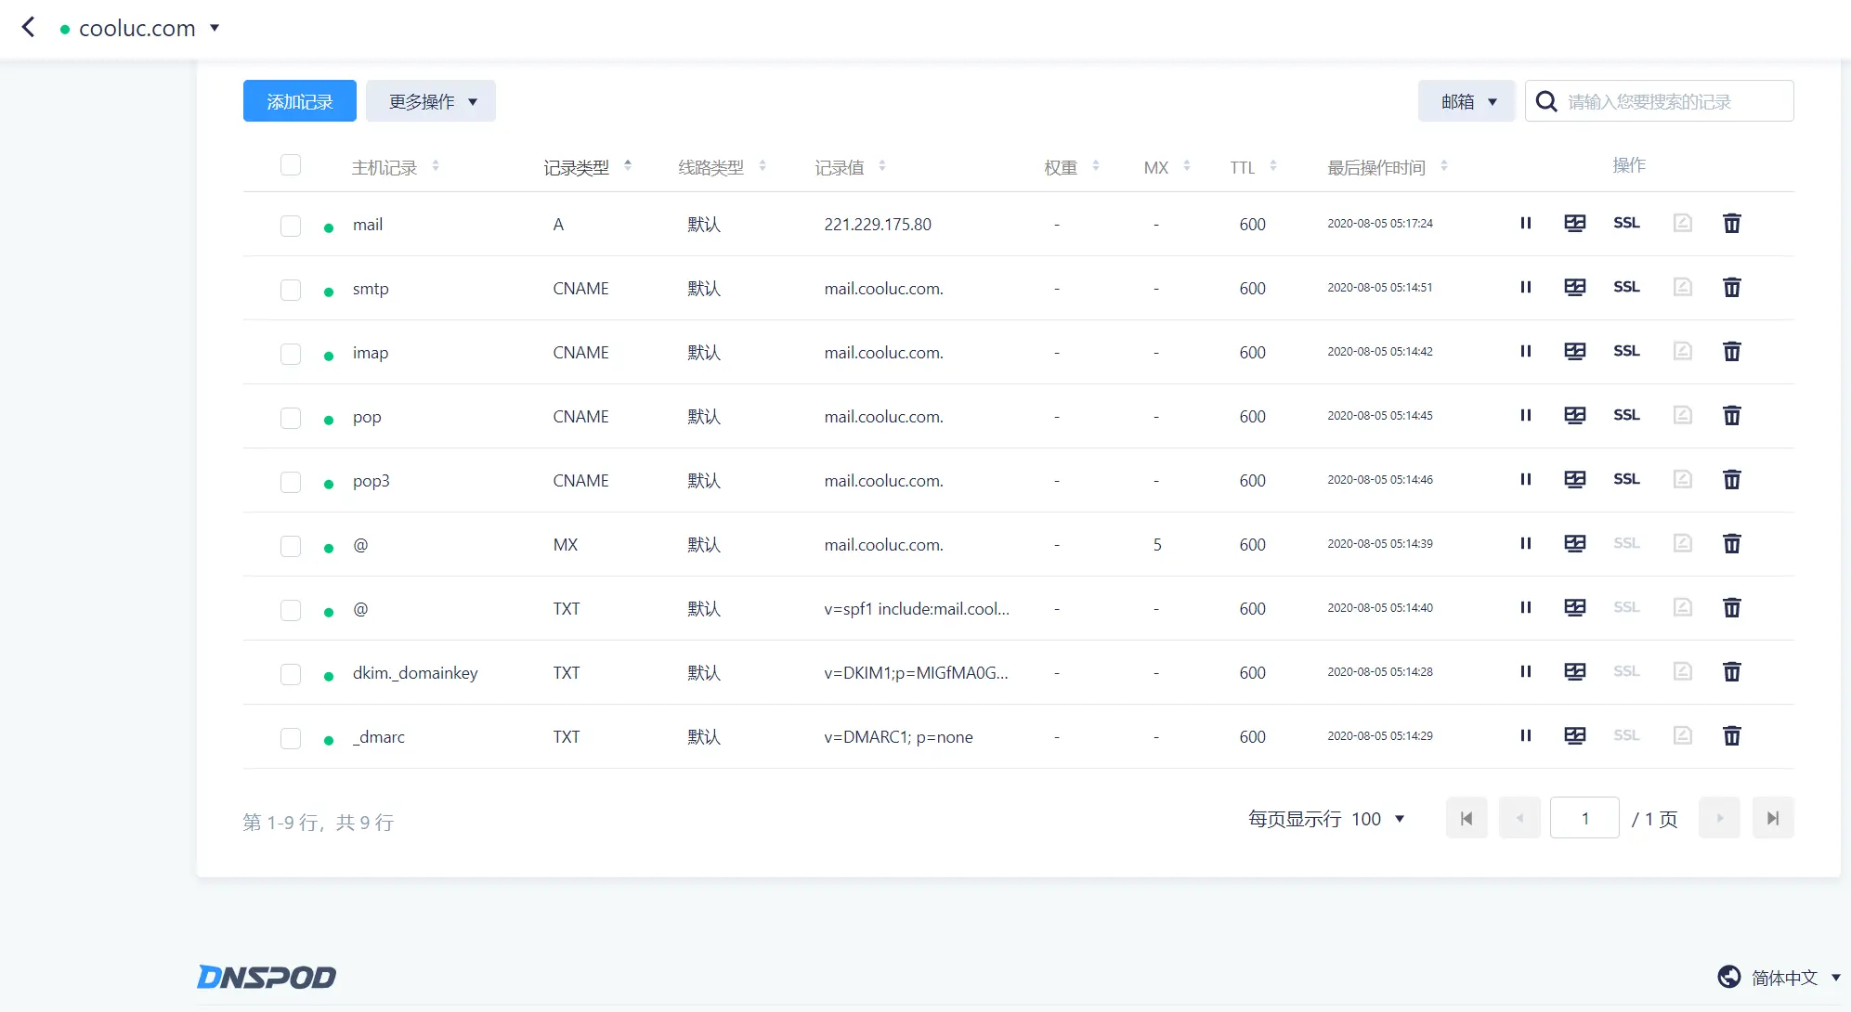Change rows per page from 100
This screenshot has height=1012, width=1851.
point(1377,819)
